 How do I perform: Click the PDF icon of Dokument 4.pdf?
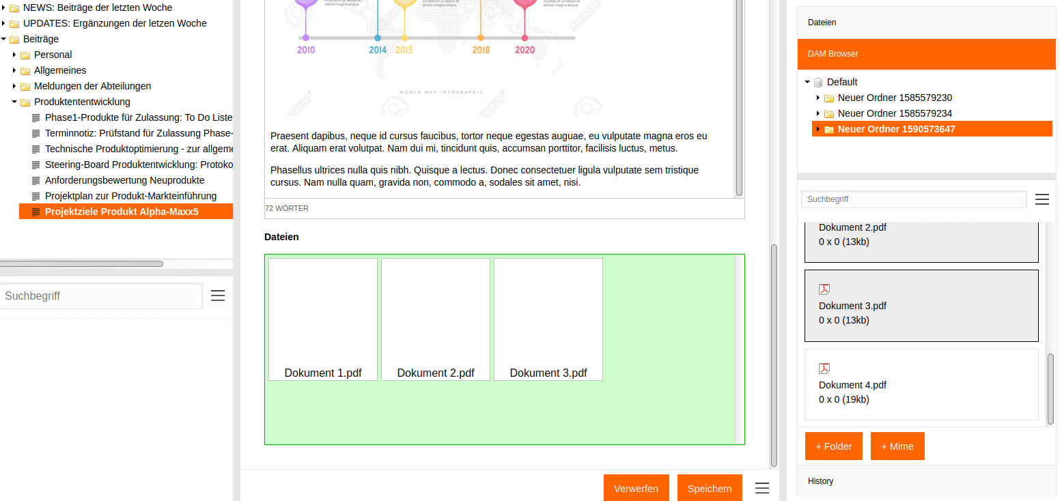click(824, 369)
